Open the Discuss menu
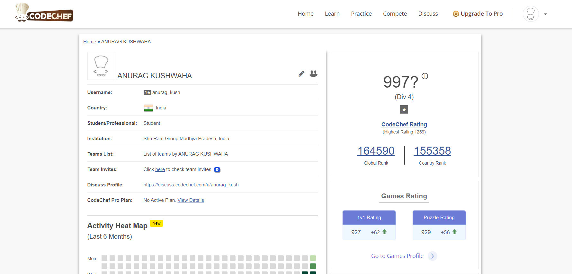The height and width of the screenshot is (274, 572). coord(428,14)
